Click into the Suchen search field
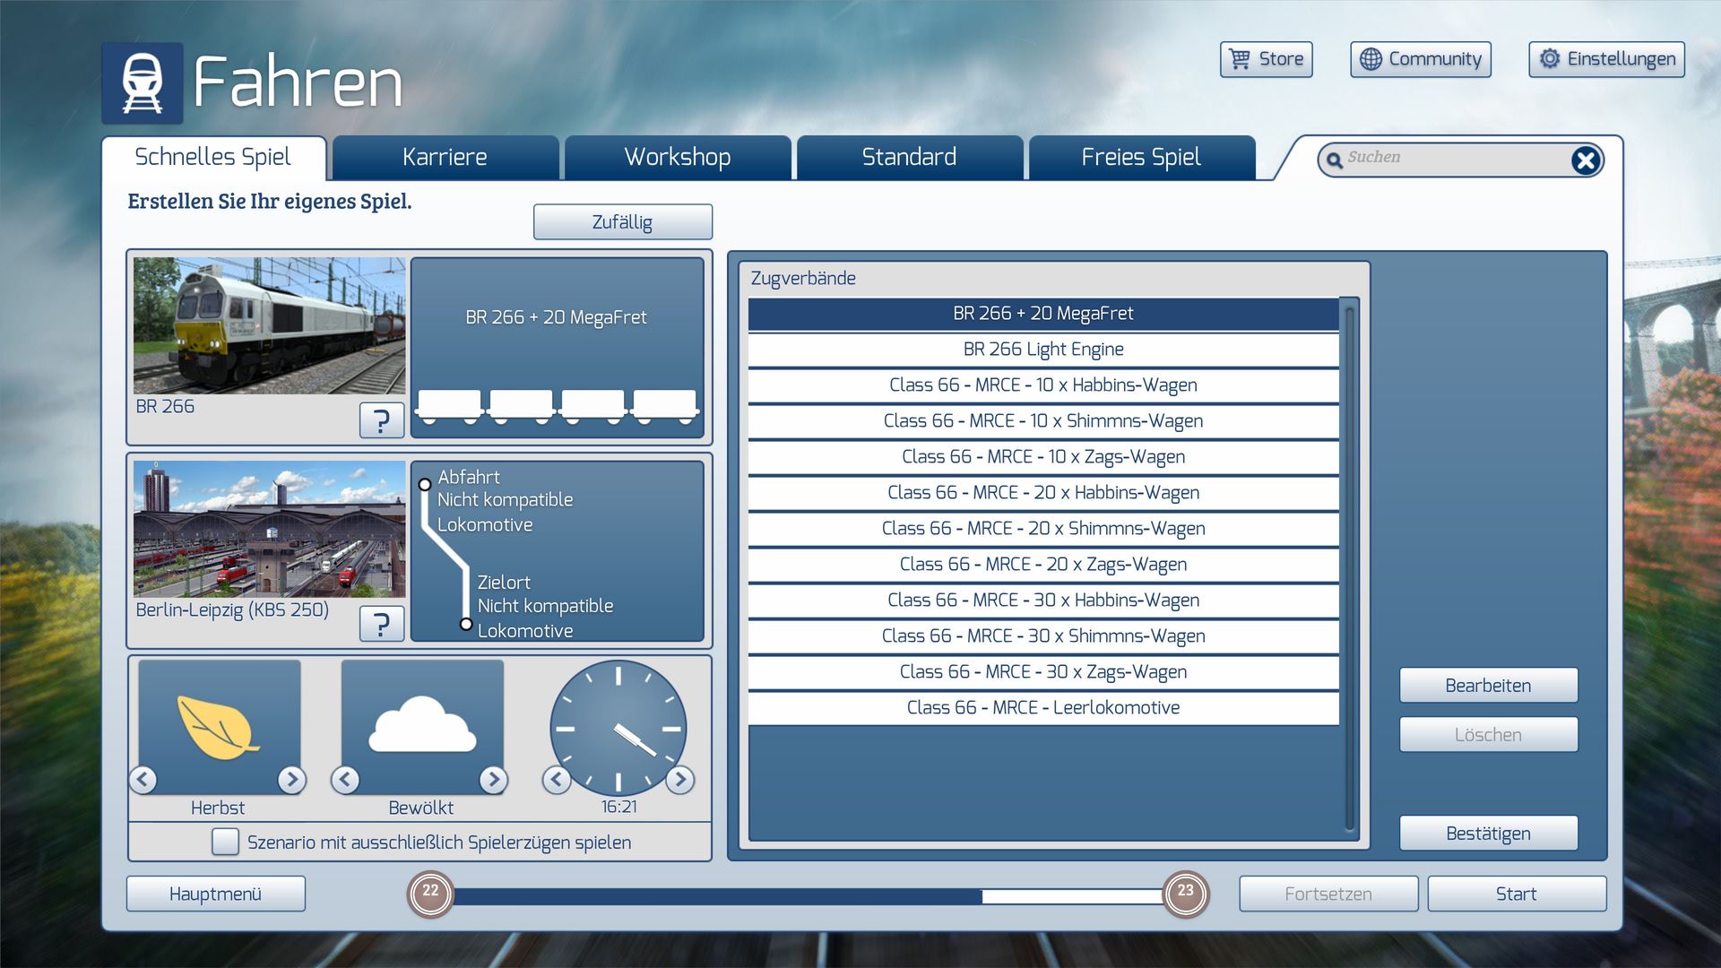The width and height of the screenshot is (1721, 968). [1452, 158]
